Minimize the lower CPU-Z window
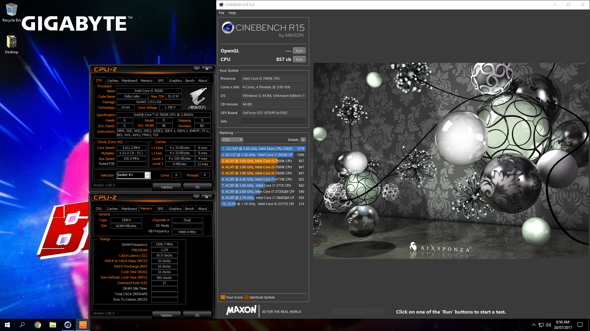Viewport: 590px width, 331px height. (x=196, y=197)
